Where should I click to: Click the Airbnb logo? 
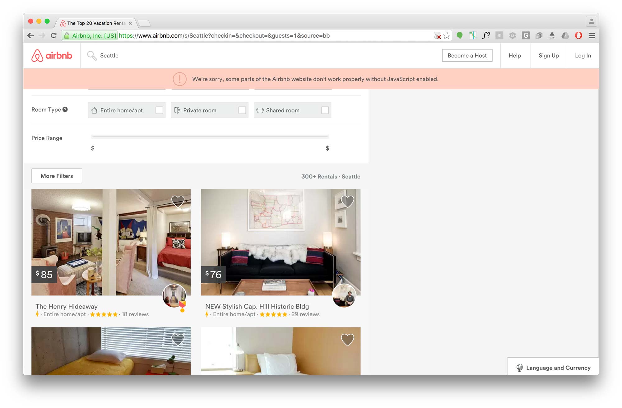pyautogui.click(x=52, y=55)
